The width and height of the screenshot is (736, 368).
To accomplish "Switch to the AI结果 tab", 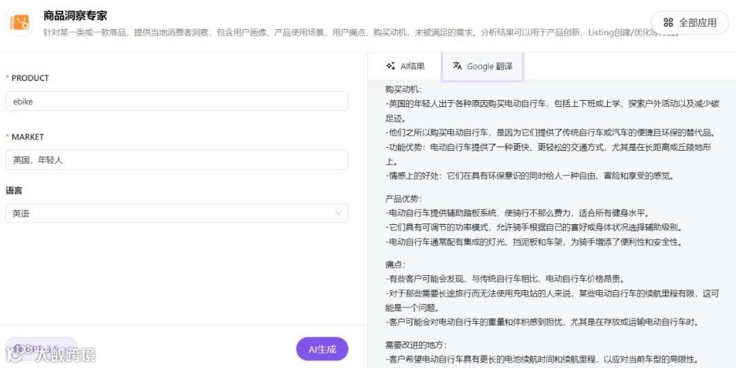I will pos(405,66).
